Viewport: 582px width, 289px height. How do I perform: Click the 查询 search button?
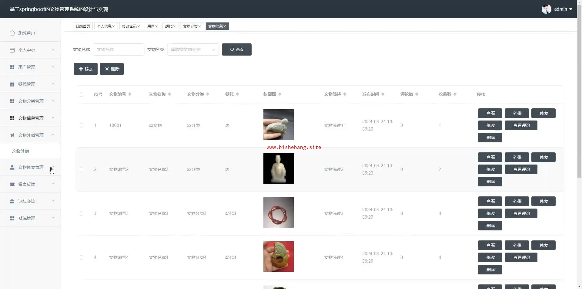pos(237,49)
